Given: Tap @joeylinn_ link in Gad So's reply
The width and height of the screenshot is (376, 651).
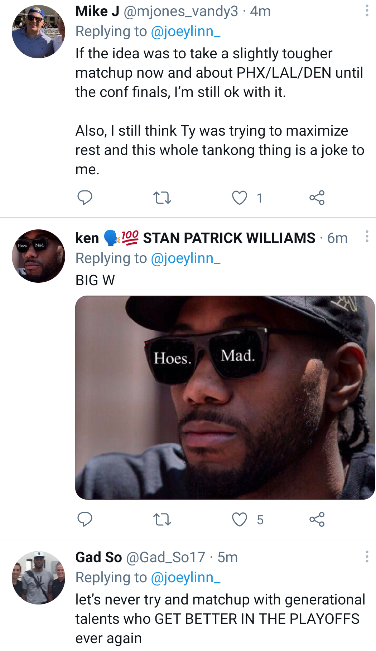Looking at the screenshot, I should [x=185, y=577].
